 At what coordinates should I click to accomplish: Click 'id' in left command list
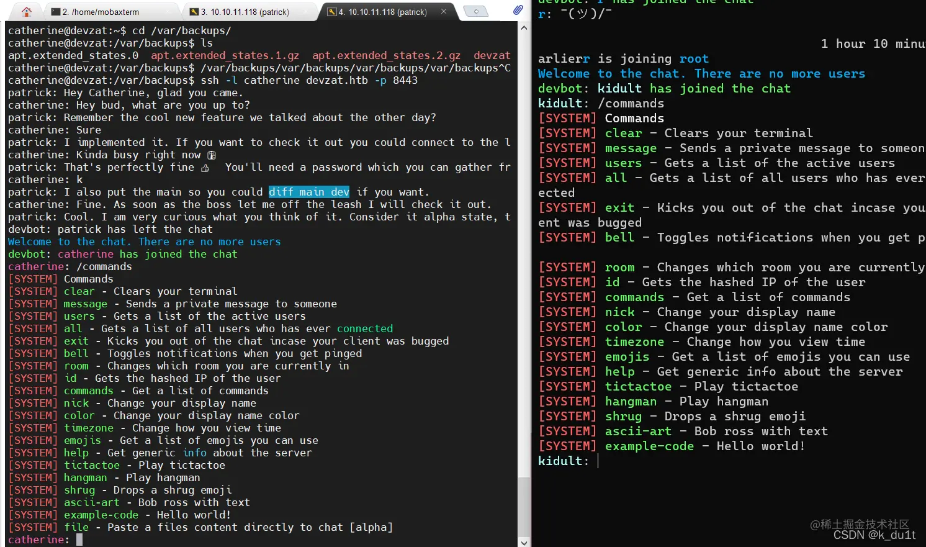(x=70, y=378)
